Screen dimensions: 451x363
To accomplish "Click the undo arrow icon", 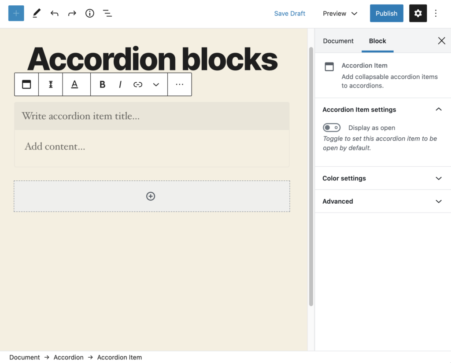I will [x=54, y=13].
